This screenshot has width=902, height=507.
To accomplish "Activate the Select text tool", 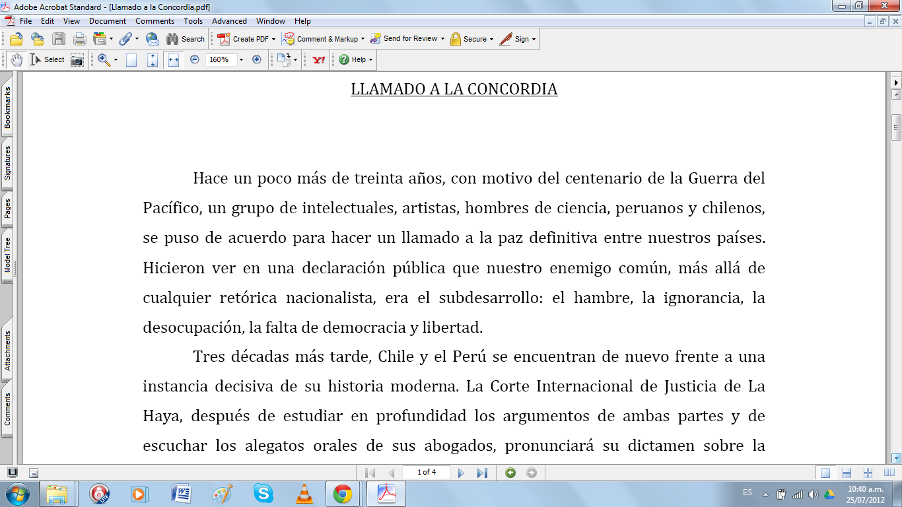I will [47, 59].
